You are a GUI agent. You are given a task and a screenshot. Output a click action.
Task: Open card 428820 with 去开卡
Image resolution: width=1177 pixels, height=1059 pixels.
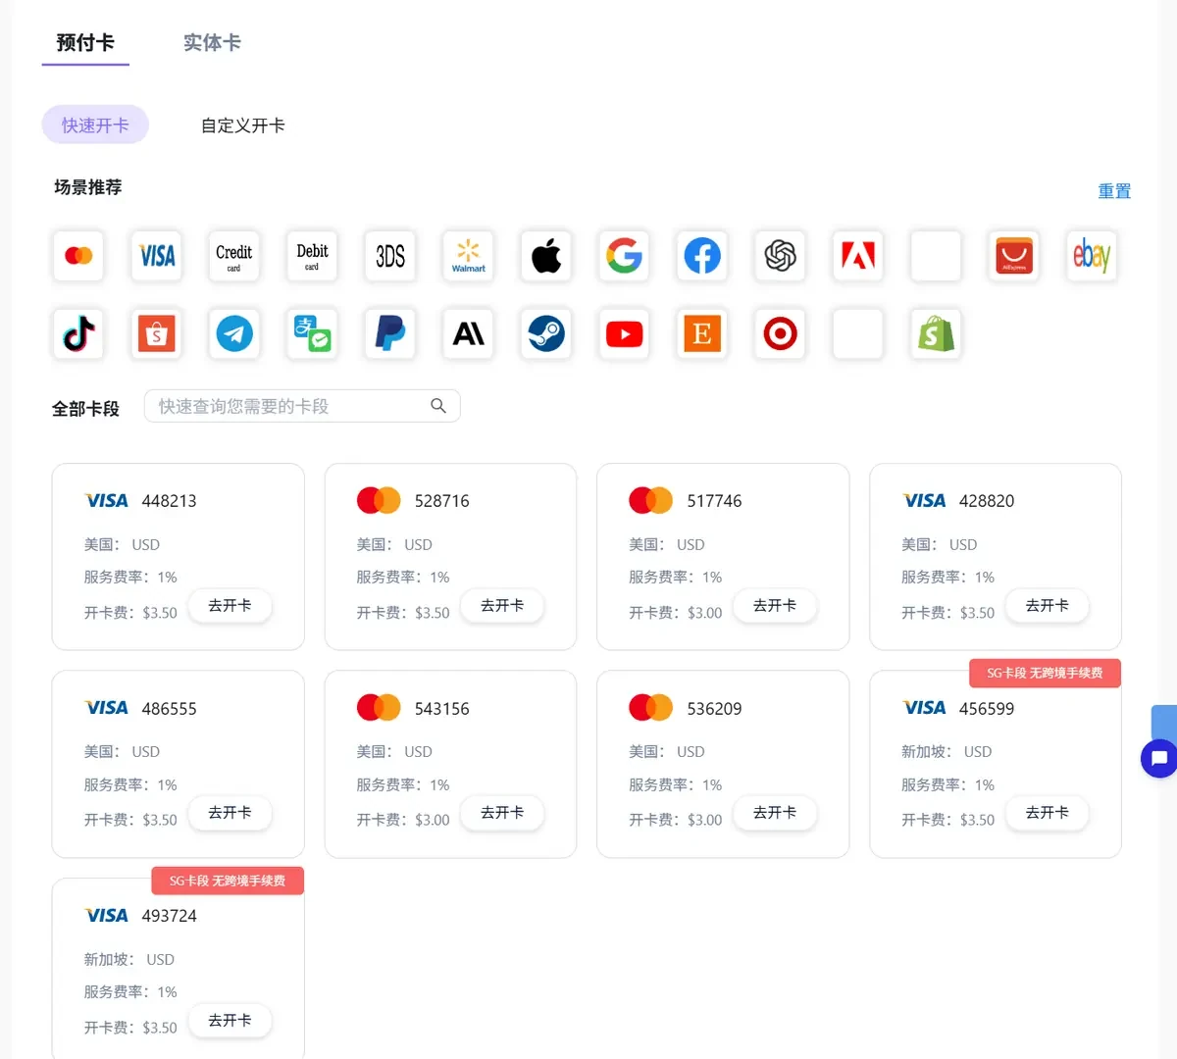1048,606
